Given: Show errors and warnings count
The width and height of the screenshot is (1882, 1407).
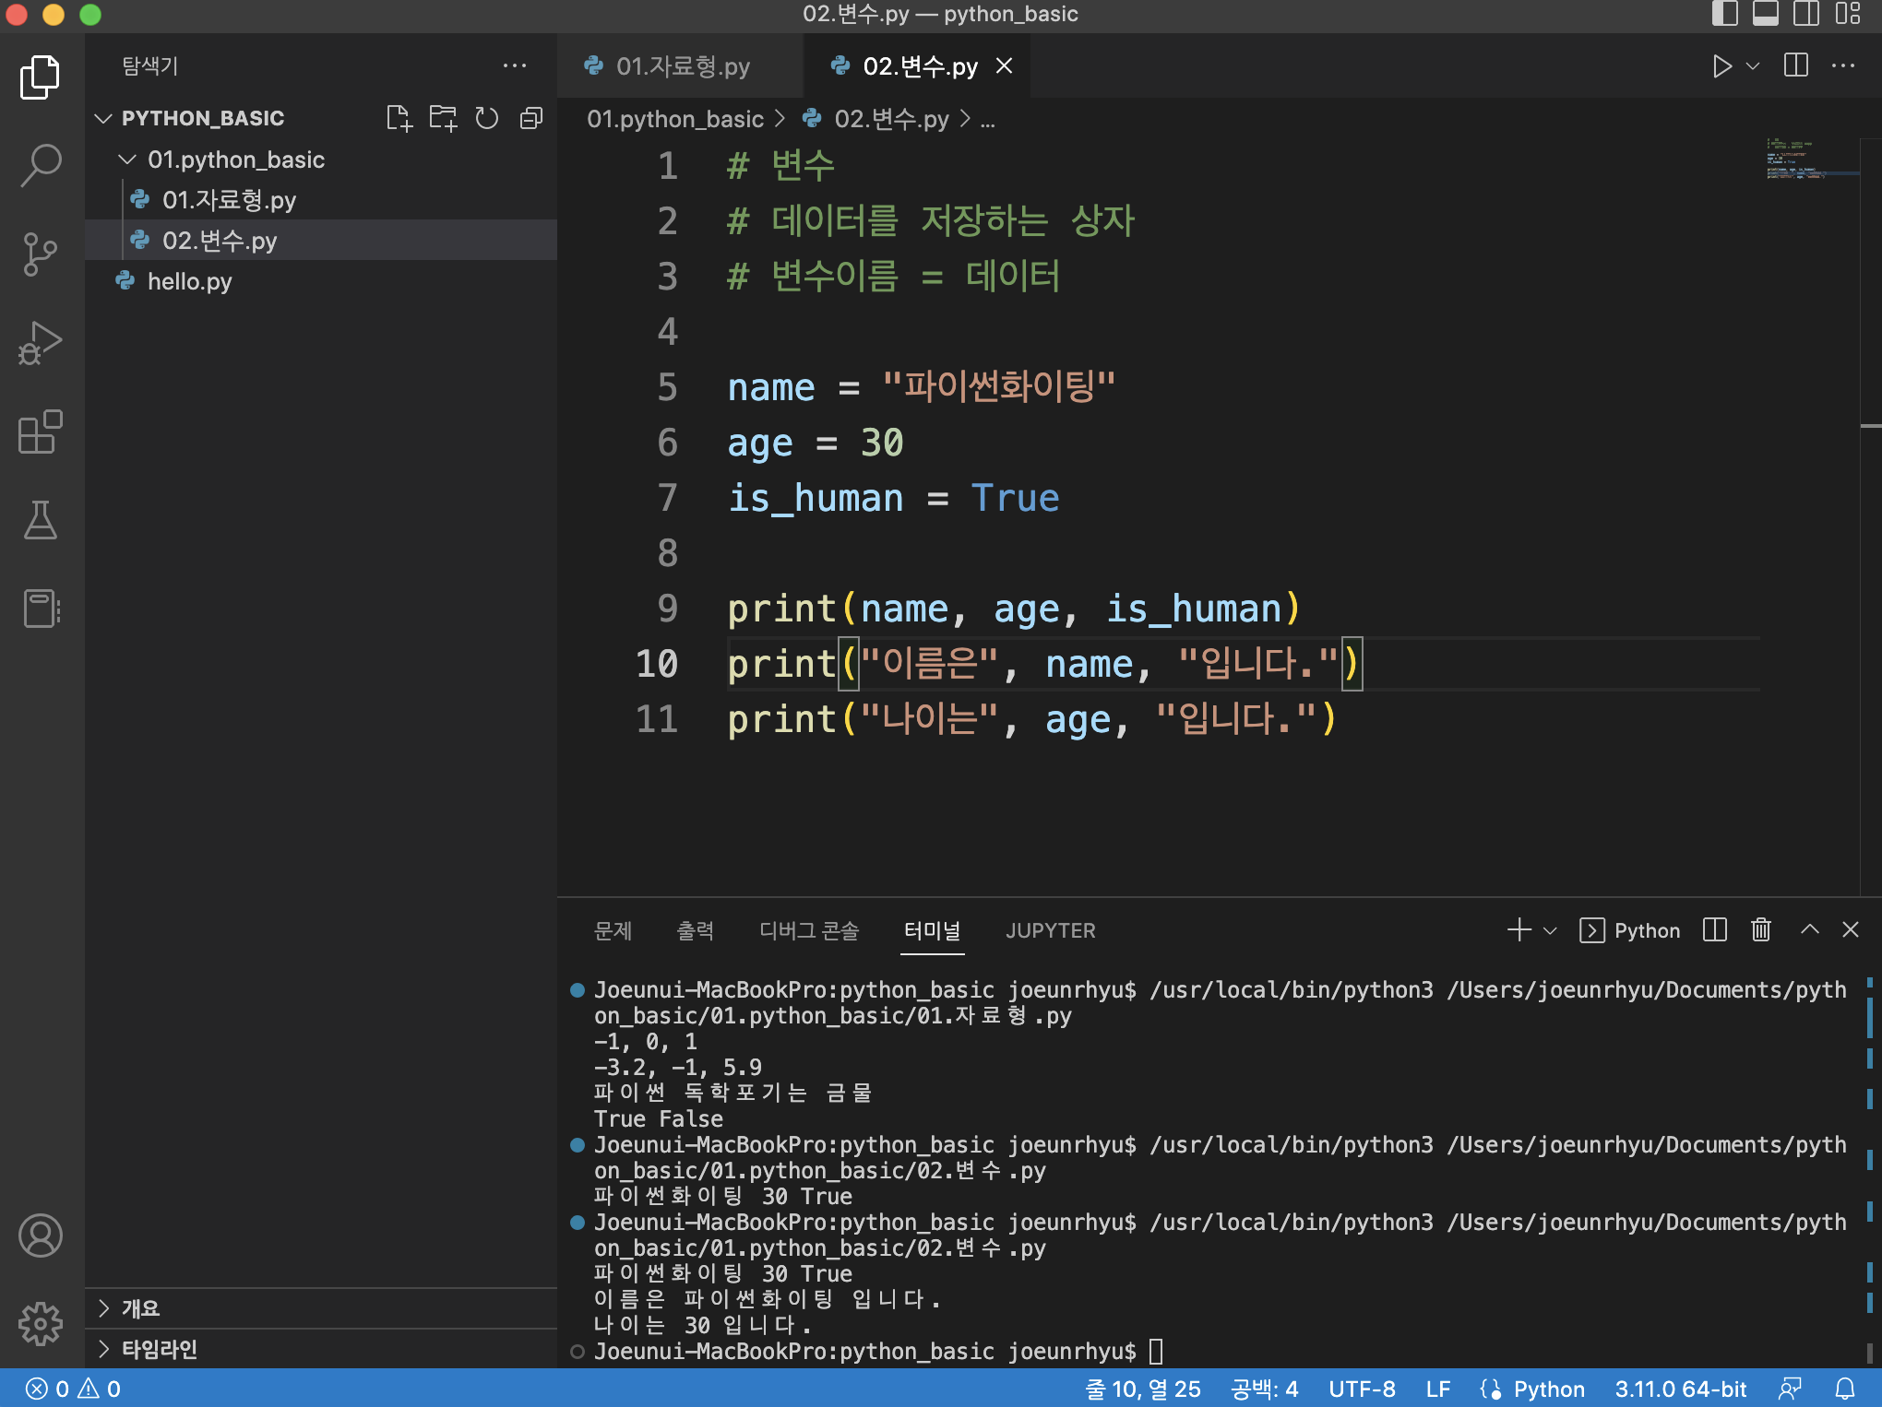Looking at the screenshot, I should [74, 1389].
